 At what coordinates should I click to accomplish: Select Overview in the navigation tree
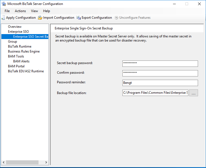point(15,27)
